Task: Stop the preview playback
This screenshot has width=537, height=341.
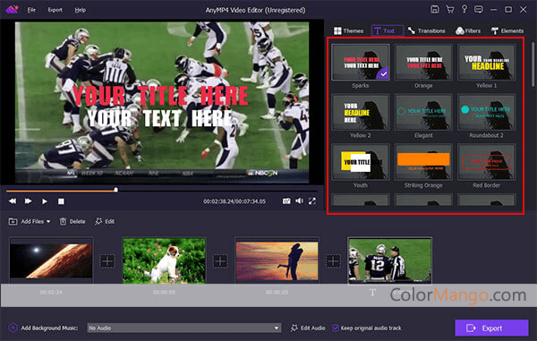Action: tap(61, 201)
